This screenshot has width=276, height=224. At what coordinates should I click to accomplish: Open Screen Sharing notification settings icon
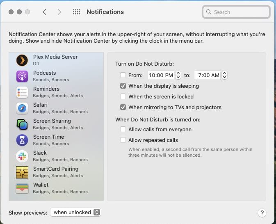[22, 124]
